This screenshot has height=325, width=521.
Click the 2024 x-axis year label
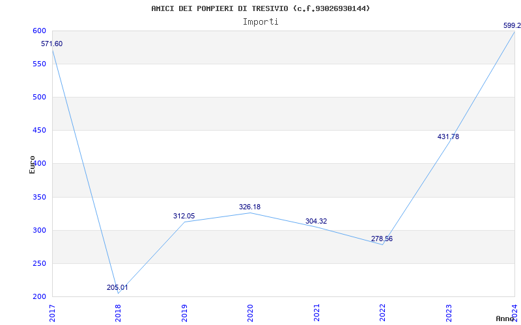pos(514,313)
